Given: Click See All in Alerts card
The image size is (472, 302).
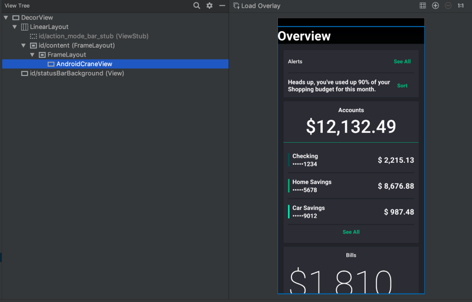Looking at the screenshot, I should tap(402, 61).
